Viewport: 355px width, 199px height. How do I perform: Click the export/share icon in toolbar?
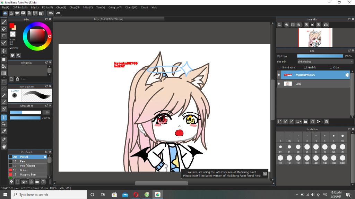11,13
